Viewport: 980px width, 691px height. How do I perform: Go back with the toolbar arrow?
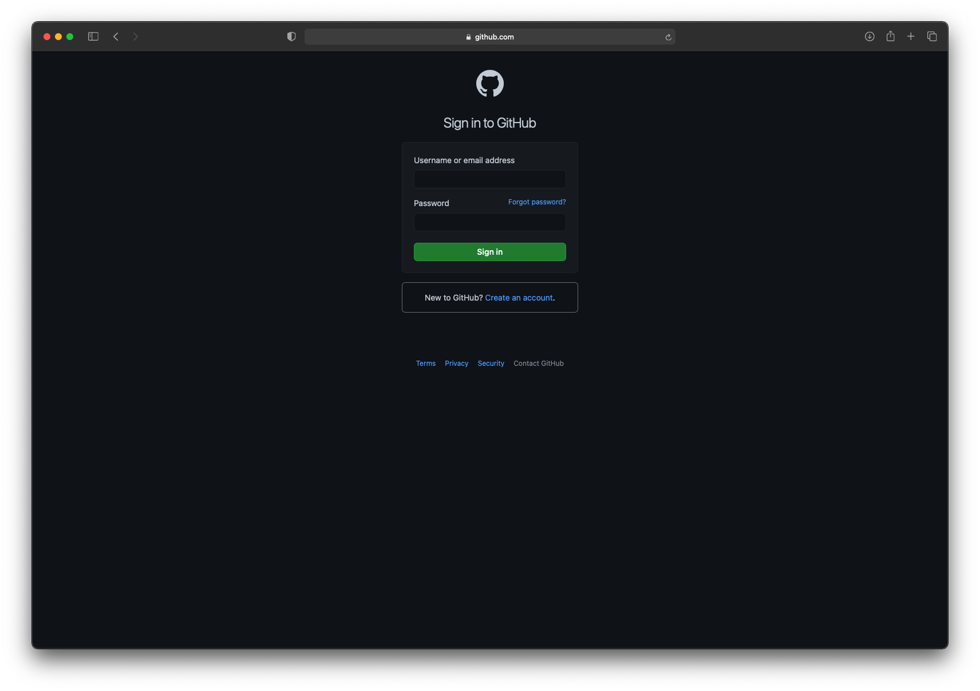pos(116,37)
